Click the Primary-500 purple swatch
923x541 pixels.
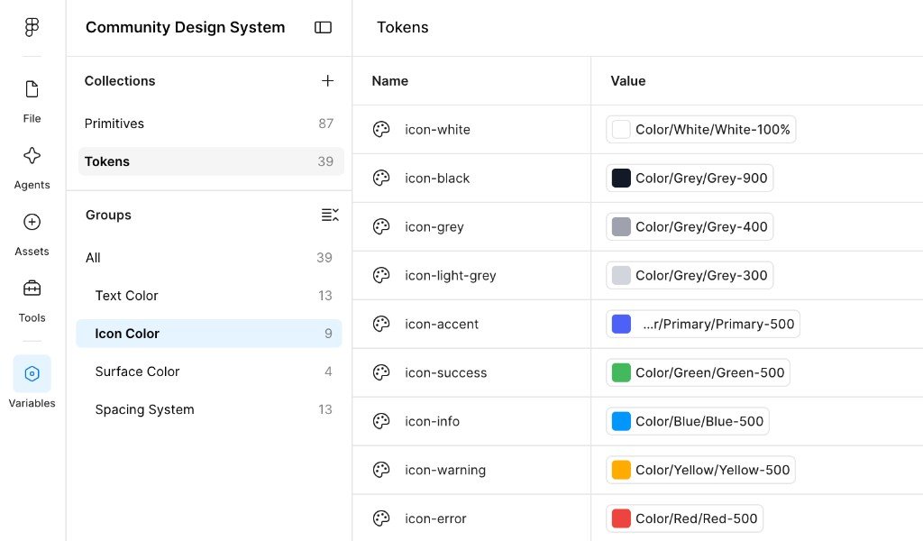(621, 324)
